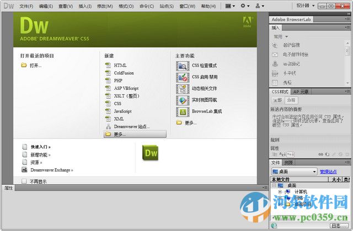Click the CSS new file icon
The height and width of the screenshot is (231, 353).
[108, 104]
